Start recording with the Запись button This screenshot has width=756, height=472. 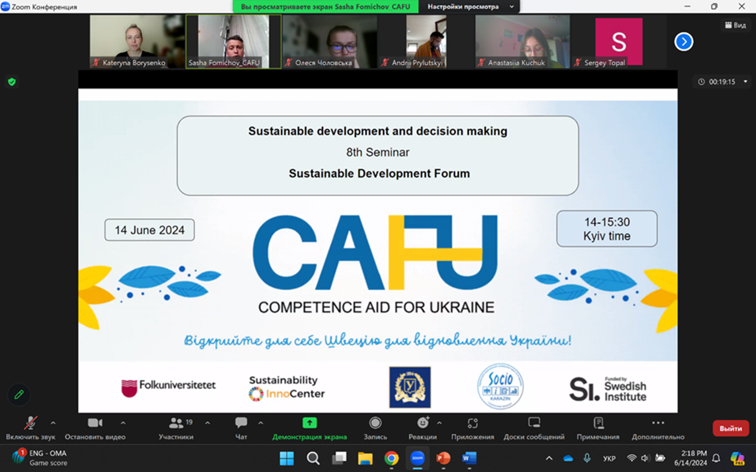375,423
